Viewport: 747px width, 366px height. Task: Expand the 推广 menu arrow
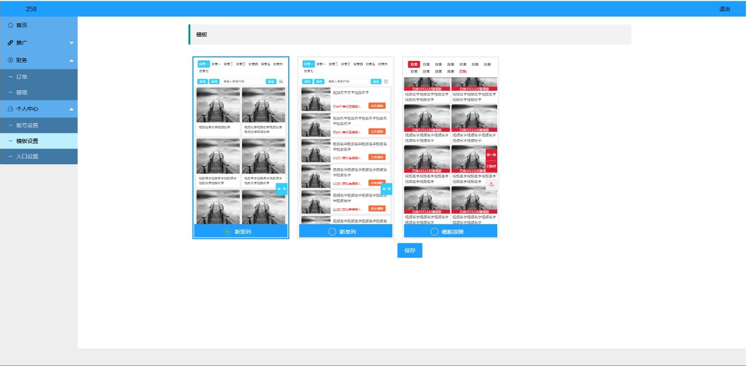coord(72,43)
